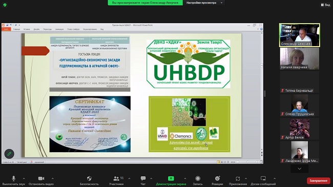Viewport: 333px width, 187px height.
Task: Select Олександр Аверчев video thumbnail
Action: point(300,35)
